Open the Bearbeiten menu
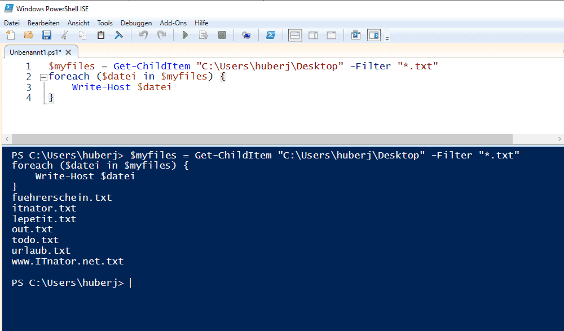This screenshot has width=564, height=331. pyautogui.click(x=43, y=23)
